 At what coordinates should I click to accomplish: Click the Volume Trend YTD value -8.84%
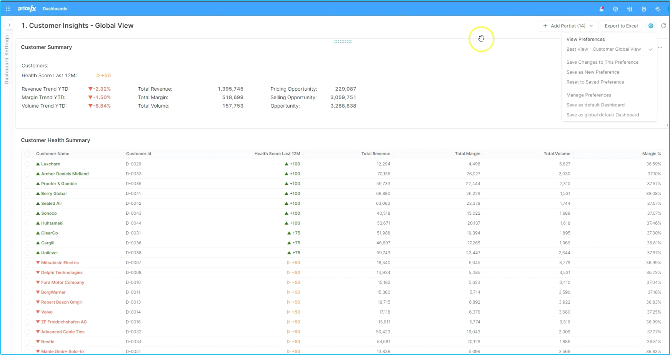coord(100,106)
